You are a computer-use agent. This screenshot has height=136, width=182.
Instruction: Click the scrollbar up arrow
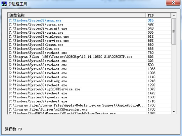tap(174, 16)
